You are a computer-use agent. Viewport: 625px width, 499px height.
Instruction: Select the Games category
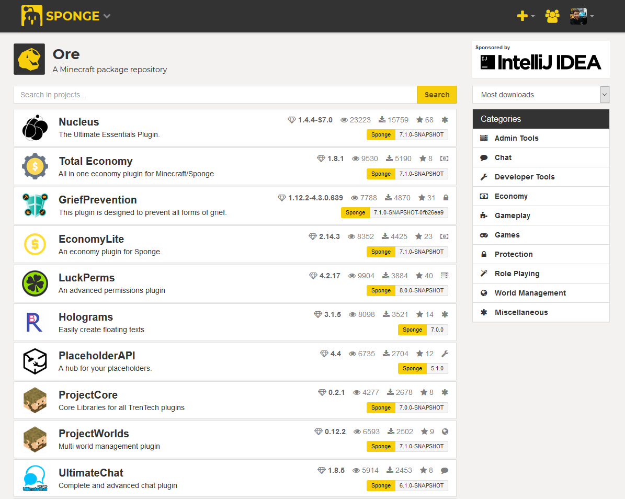pyautogui.click(x=541, y=235)
